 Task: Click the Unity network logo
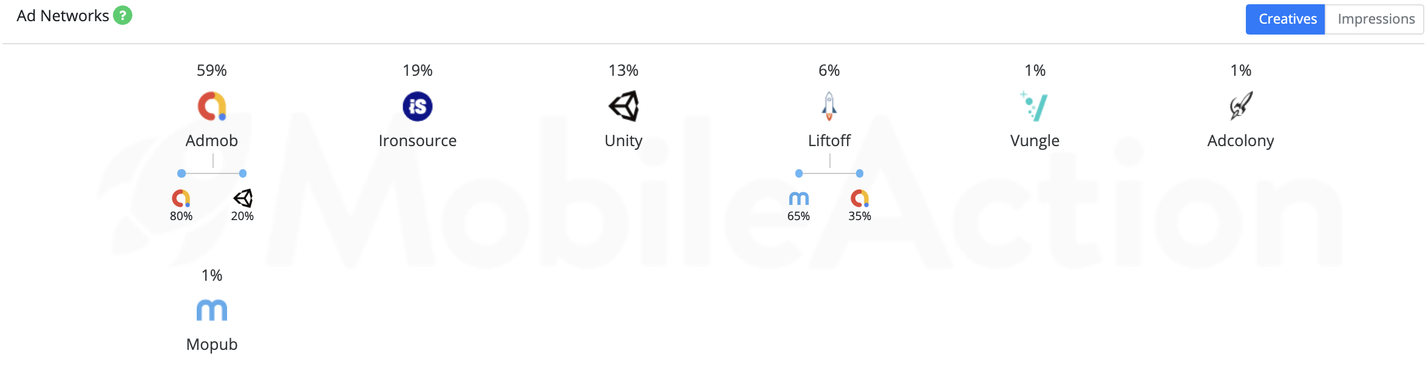click(624, 106)
